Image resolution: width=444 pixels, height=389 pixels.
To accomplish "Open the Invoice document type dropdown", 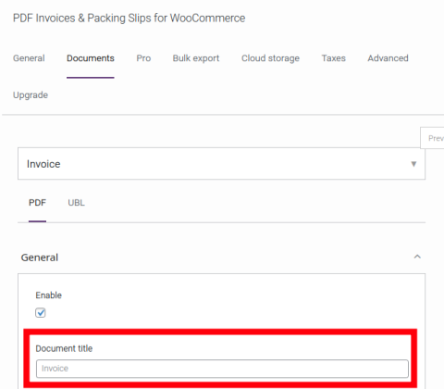I will tap(221, 164).
